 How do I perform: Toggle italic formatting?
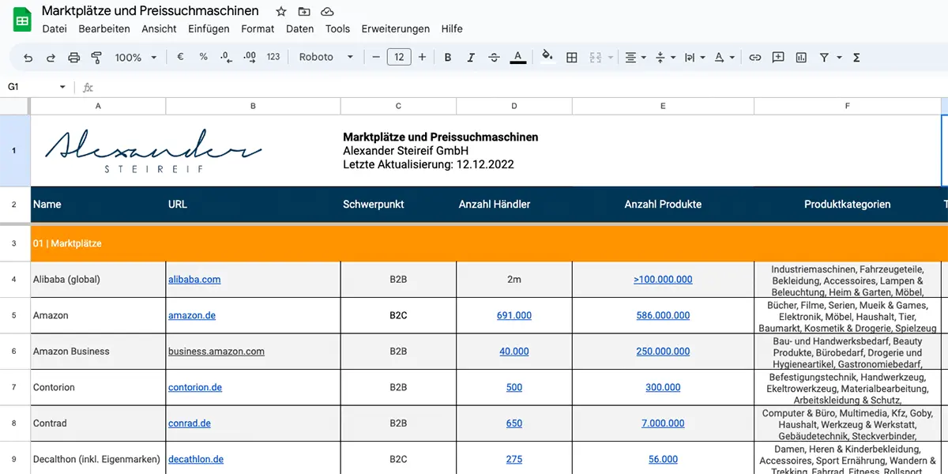[x=471, y=57]
